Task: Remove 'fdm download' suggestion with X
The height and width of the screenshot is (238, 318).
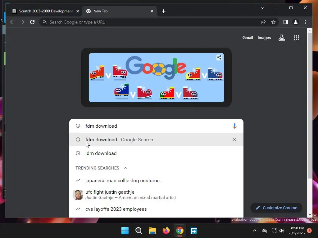Action: [x=234, y=139]
